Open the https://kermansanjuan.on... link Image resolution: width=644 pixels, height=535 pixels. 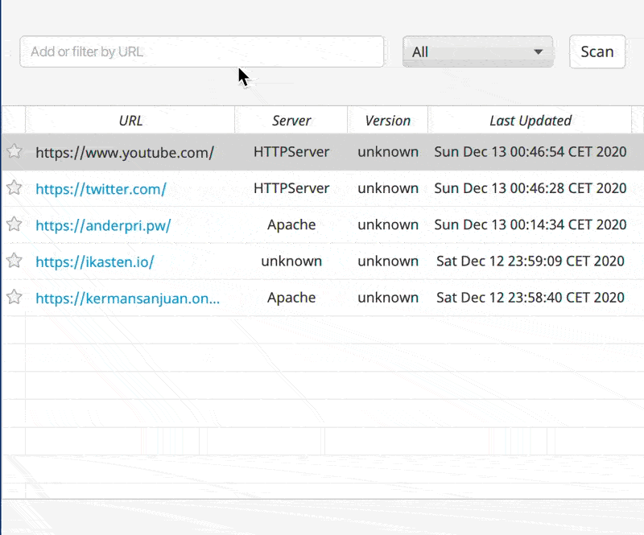(x=128, y=298)
